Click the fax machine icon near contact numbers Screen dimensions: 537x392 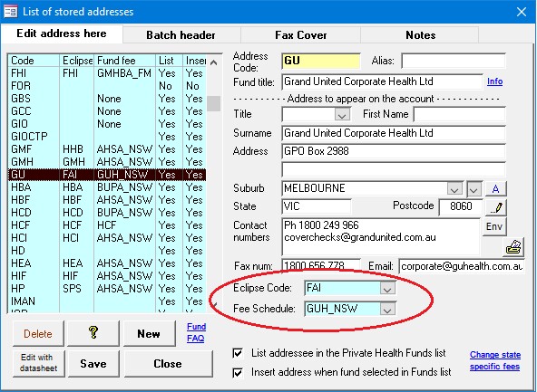tap(513, 247)
